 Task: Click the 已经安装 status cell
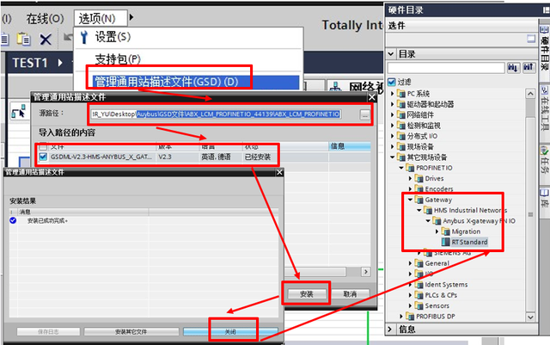(x=258, y=157)
